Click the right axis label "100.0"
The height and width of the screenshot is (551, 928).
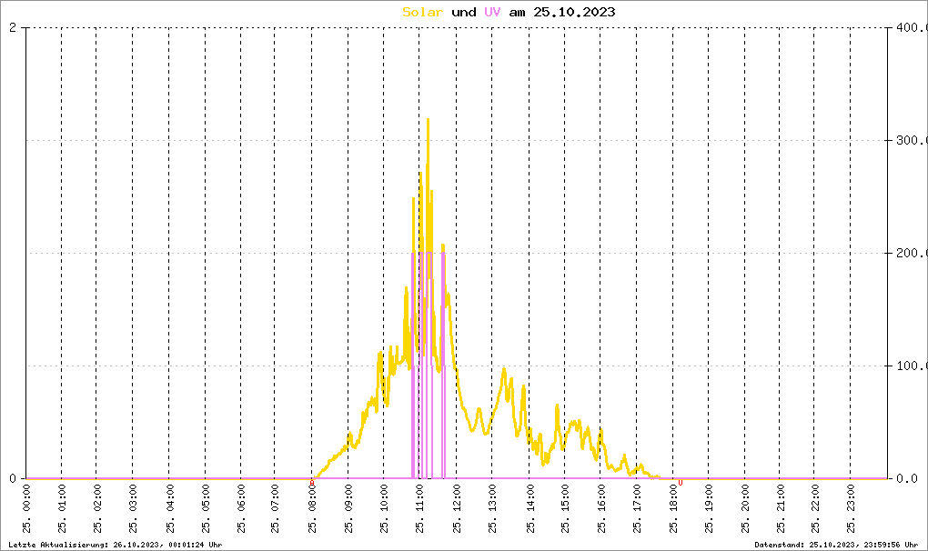tap(912, 366)
